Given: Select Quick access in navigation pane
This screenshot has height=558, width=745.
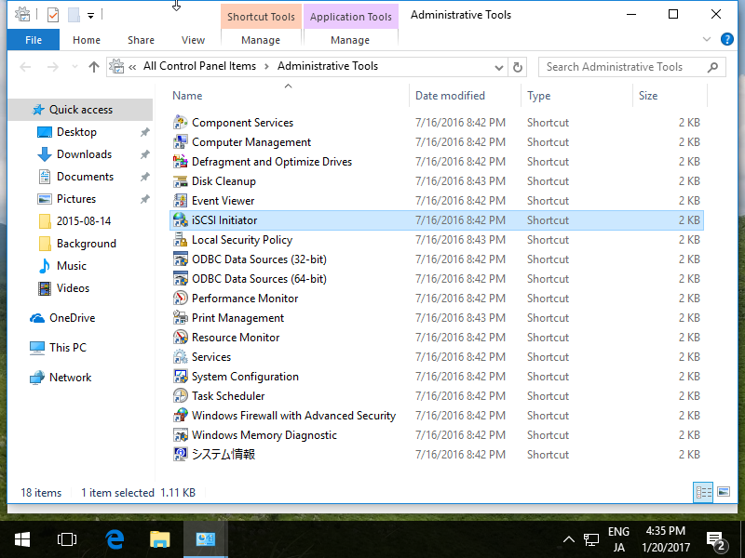Looking at the screenshot, I should 81,110.
